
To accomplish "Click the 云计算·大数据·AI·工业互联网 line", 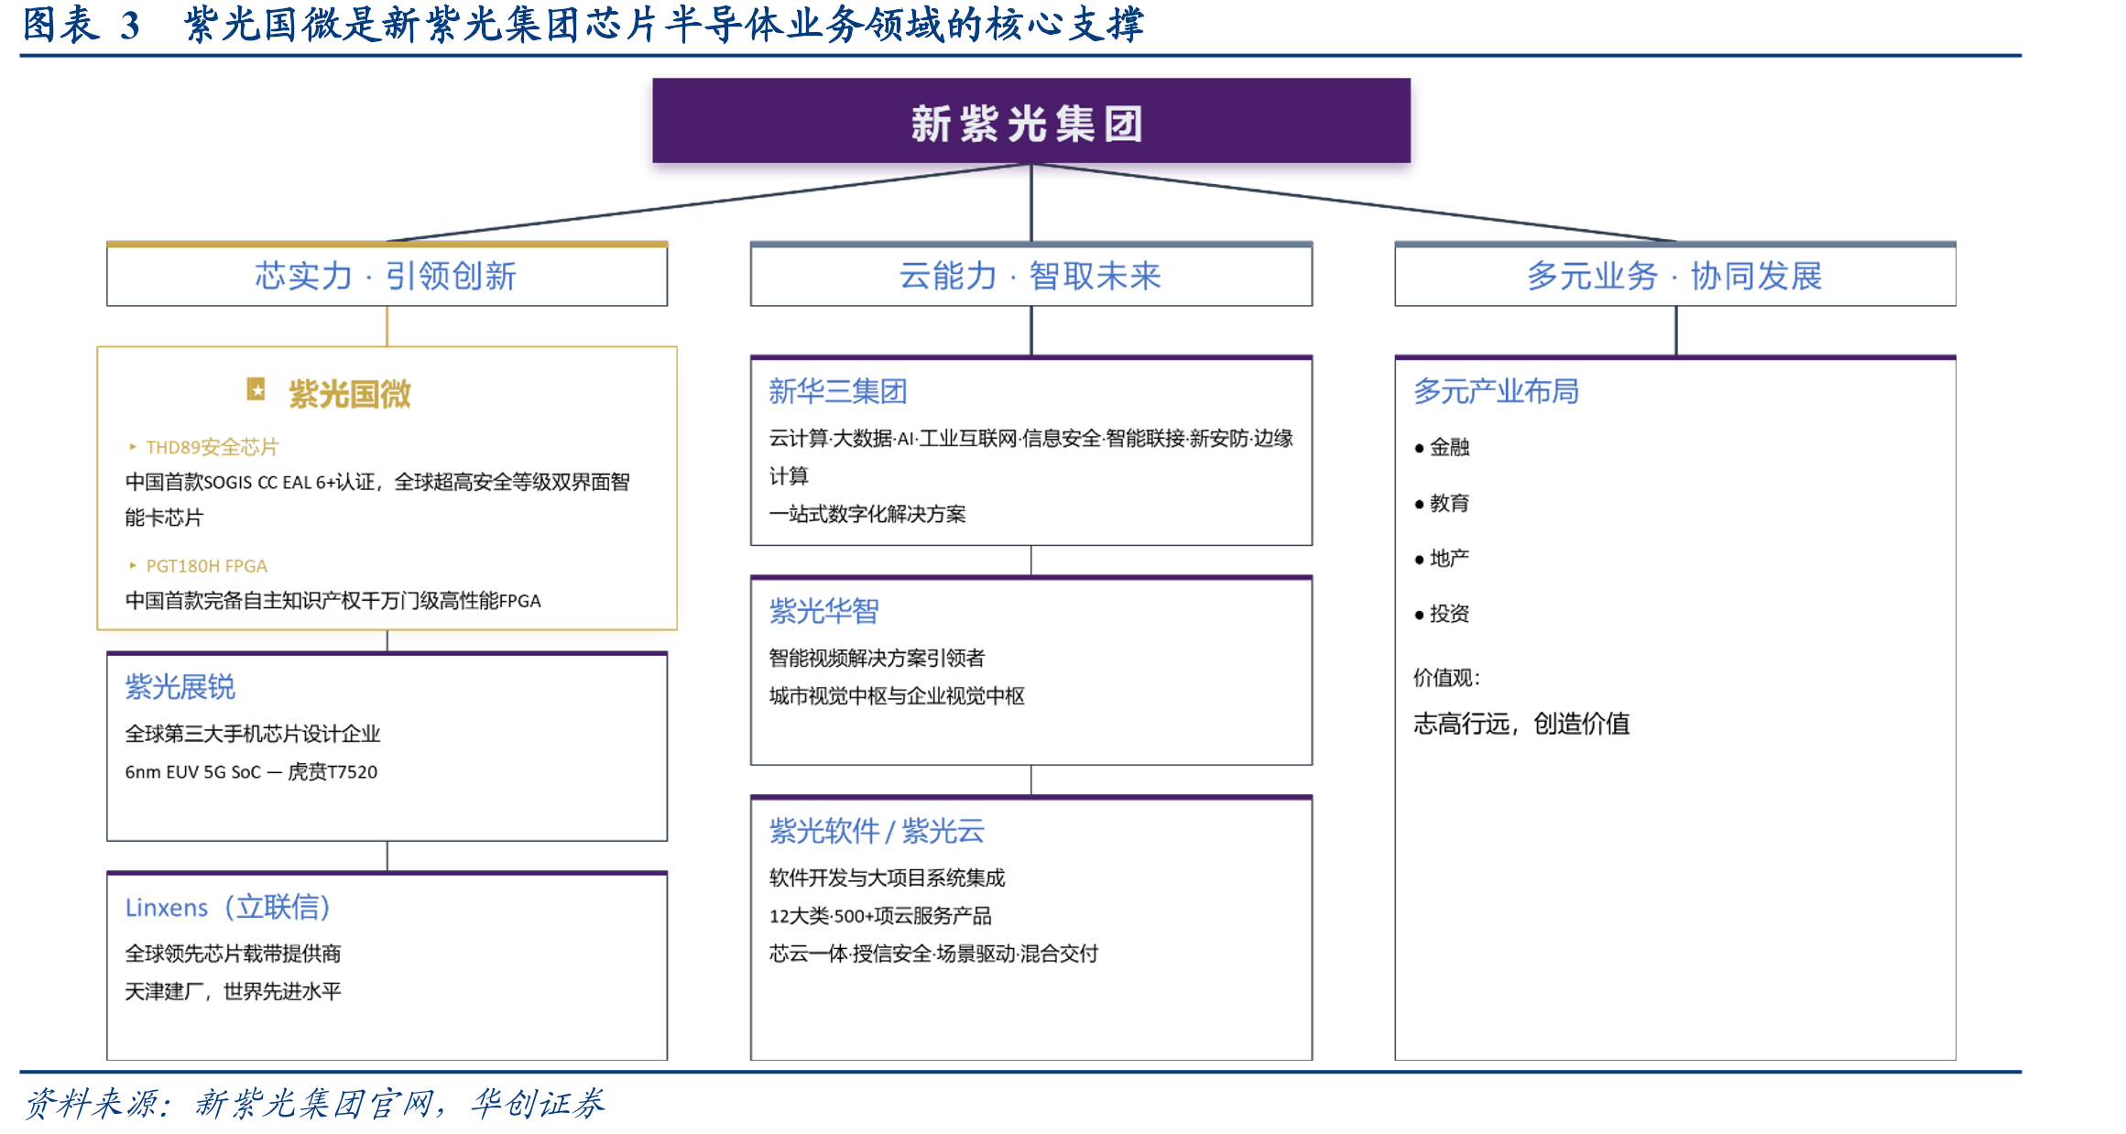I will [1030, 439].
